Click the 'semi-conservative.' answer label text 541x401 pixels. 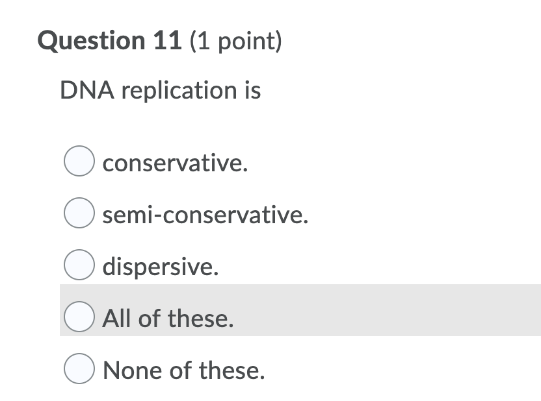click(205, 215)
